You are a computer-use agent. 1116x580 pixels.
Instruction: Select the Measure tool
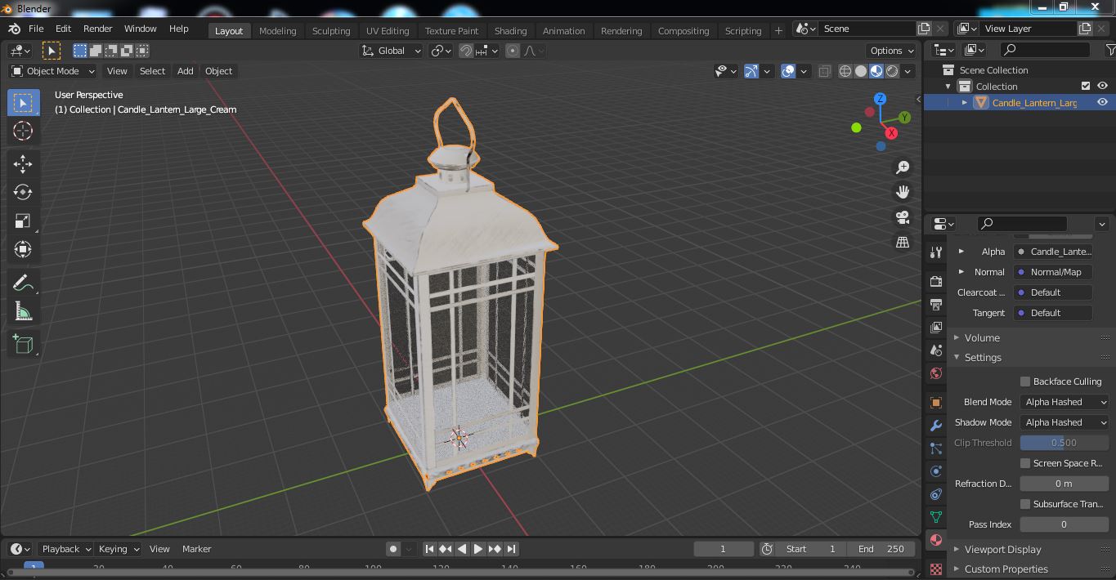pyautogui.click(x=23, y=311)
